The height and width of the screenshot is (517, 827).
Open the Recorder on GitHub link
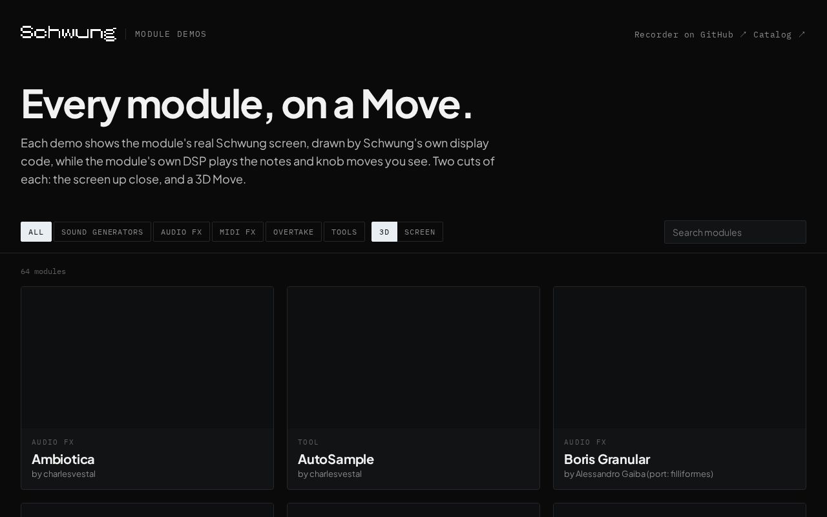coord(691,34)
